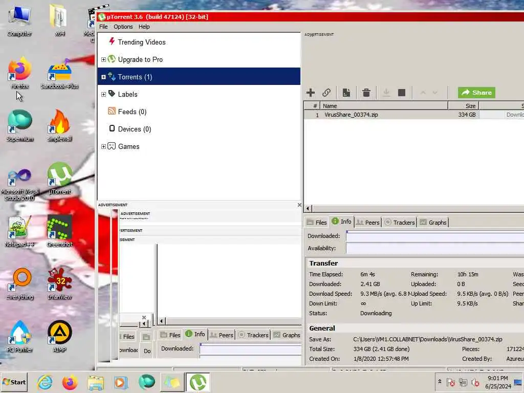Expand the Labels tree node
Viewport: 524px width, 393px height.
103,94
